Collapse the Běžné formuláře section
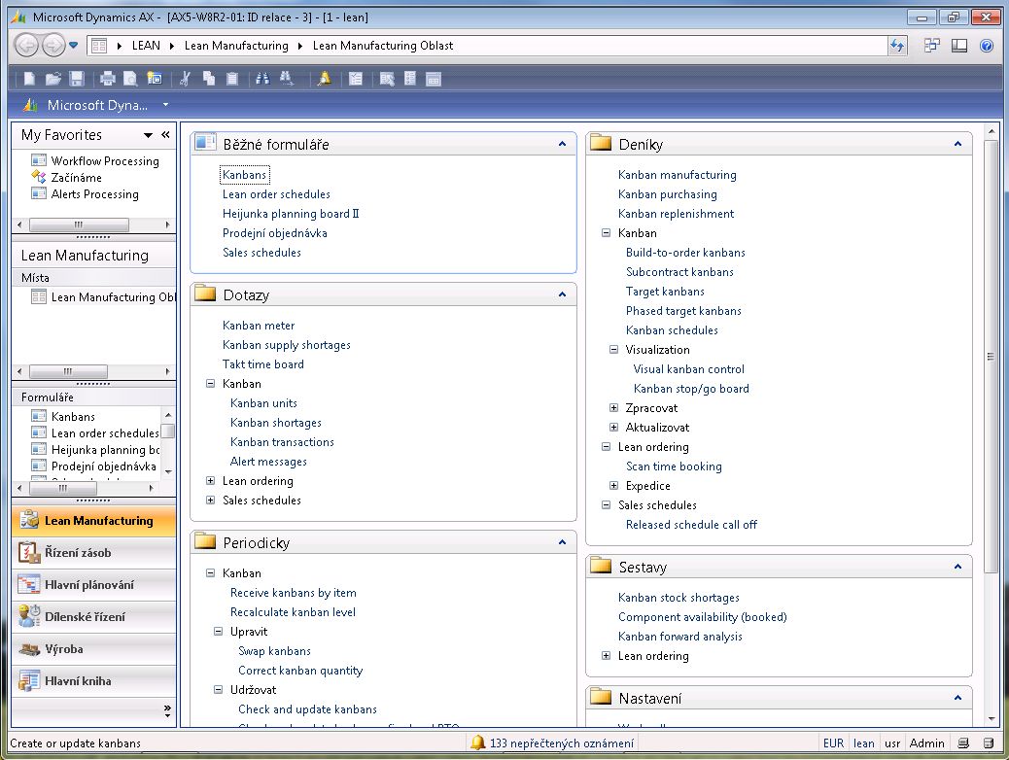 (563, 144)
